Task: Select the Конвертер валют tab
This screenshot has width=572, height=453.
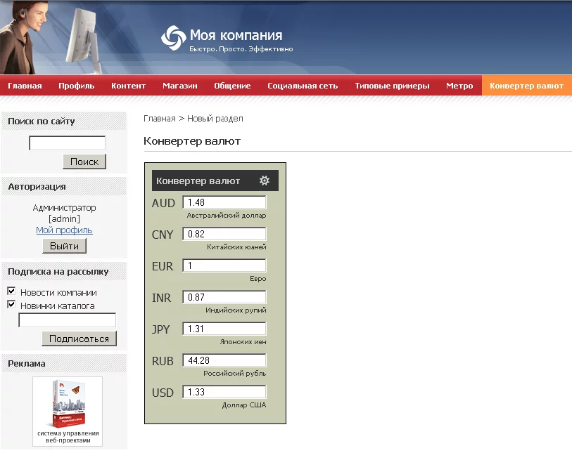Action: click(526, 86)
